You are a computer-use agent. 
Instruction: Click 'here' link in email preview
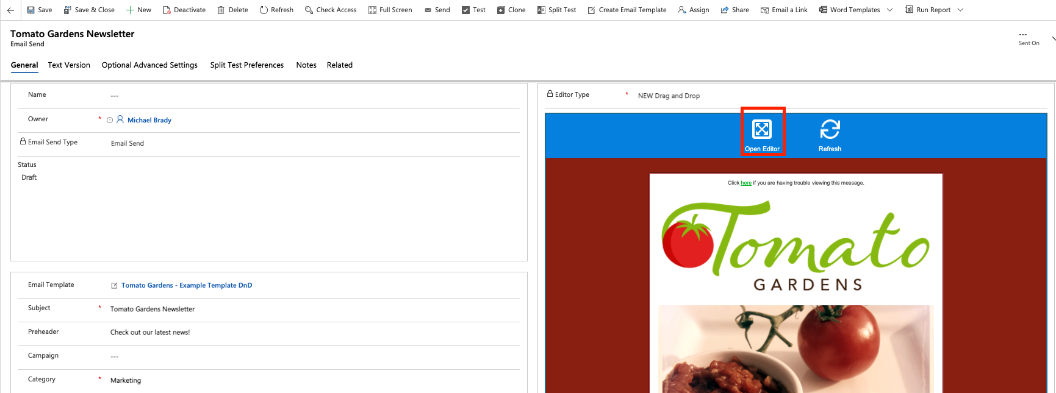tap(746, 183)
